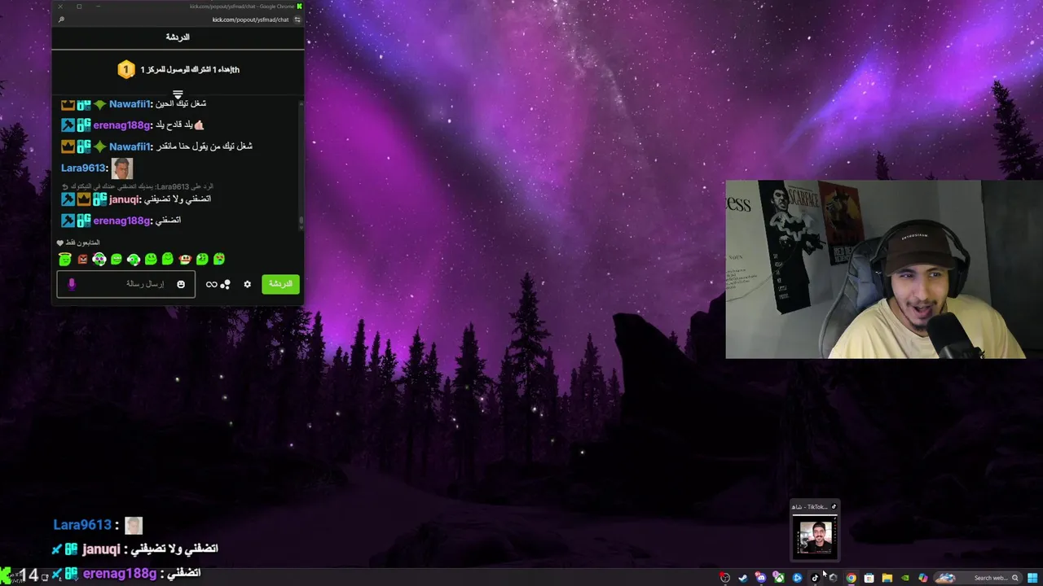Viewport: 1043px width, 586px height.
Task: Click the followers-only المتابعون فقط label
Action: pyautogui.click(x=83, y=243)
